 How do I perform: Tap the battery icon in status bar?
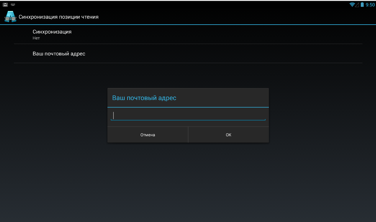coord(362,5)
